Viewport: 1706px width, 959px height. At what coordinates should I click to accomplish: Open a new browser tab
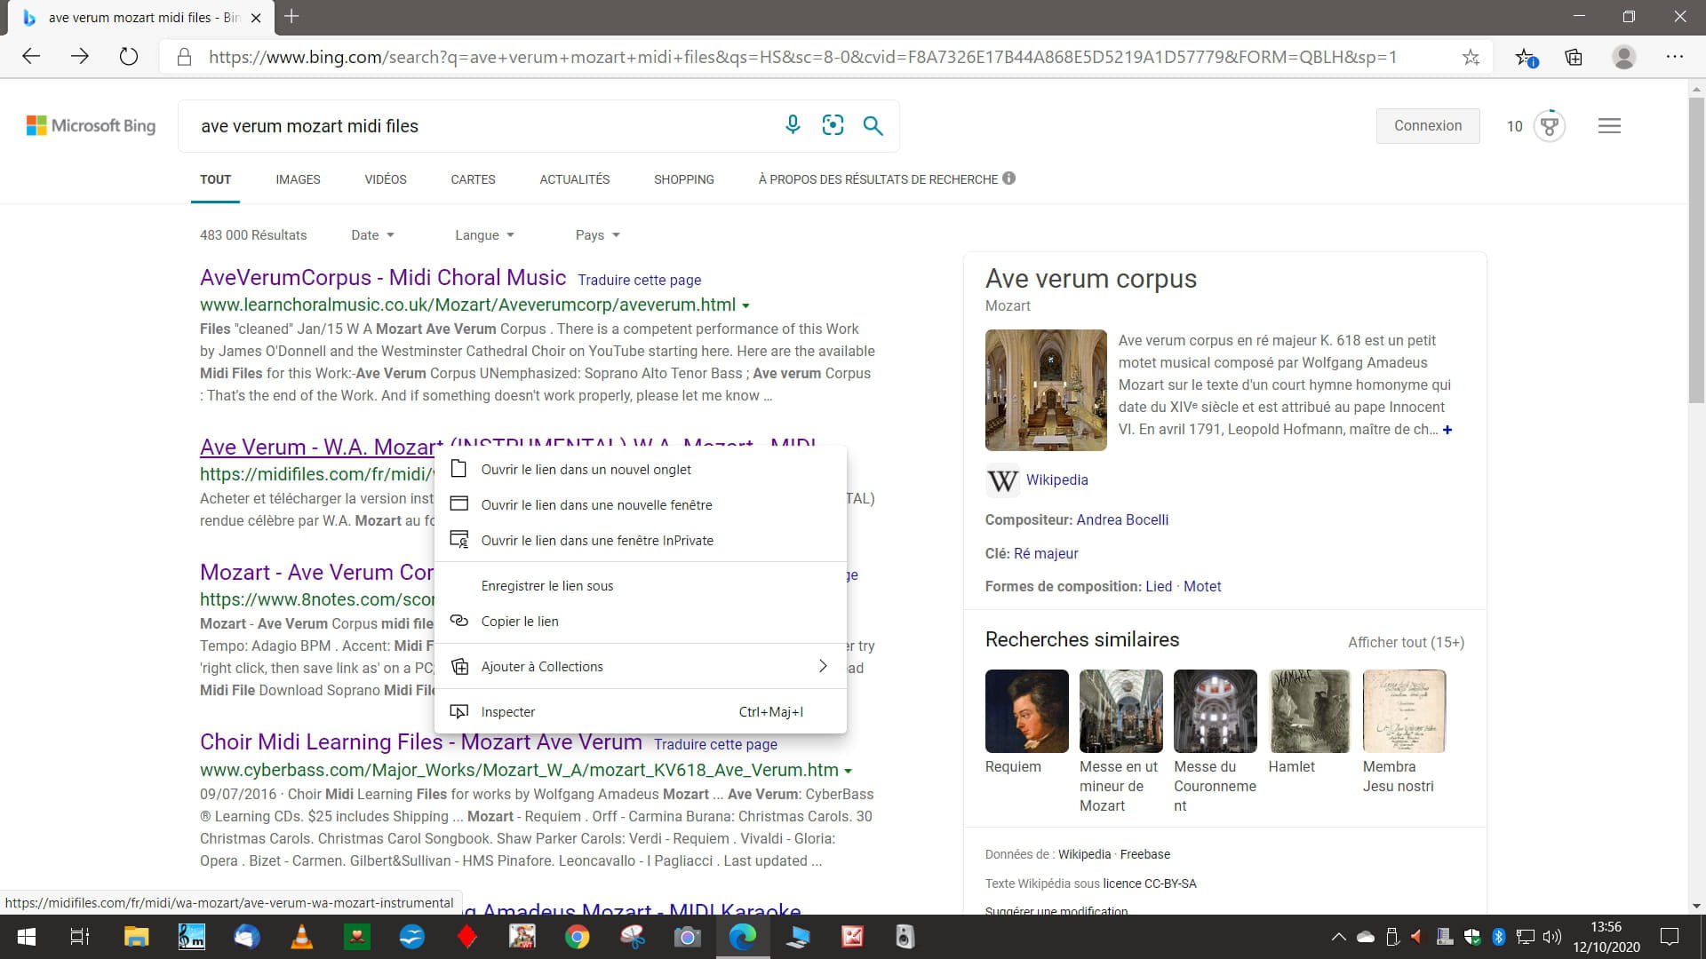click(x=291, y=17)
